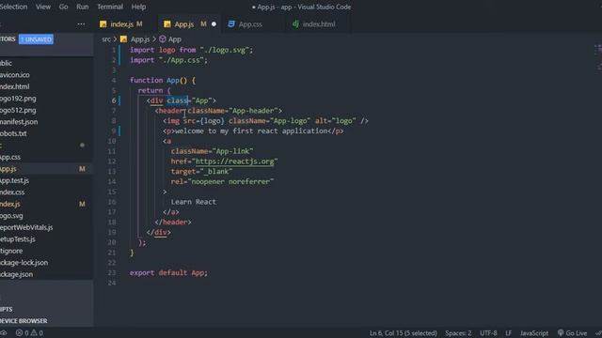
Task: Click the selected word class on line 6
Action: (177, 100)
